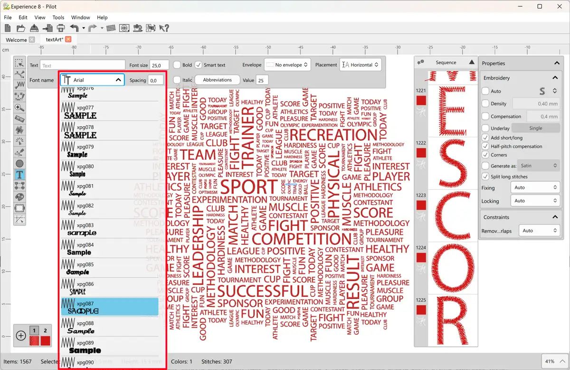Viewport: 570px width, 370px height.
Task: Open the Window menu
Action: click(x=81, y=18)
